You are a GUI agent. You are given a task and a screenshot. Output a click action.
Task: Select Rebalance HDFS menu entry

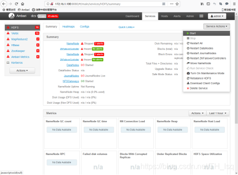tap(207, 78)
